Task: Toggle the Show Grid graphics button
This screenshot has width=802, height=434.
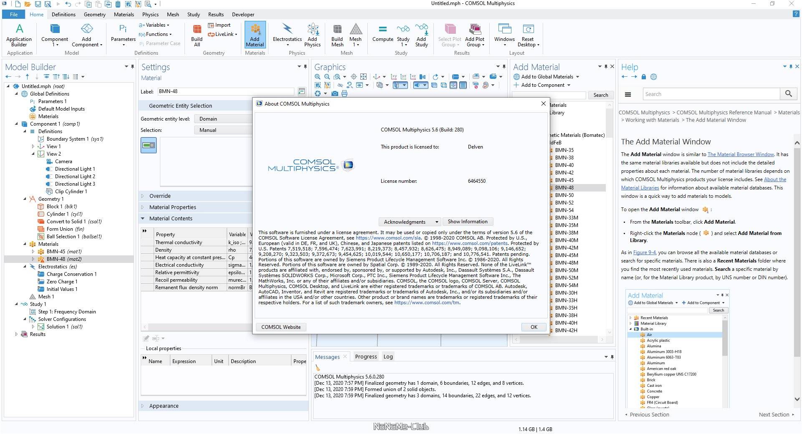Action: click(x=463, y=85)
